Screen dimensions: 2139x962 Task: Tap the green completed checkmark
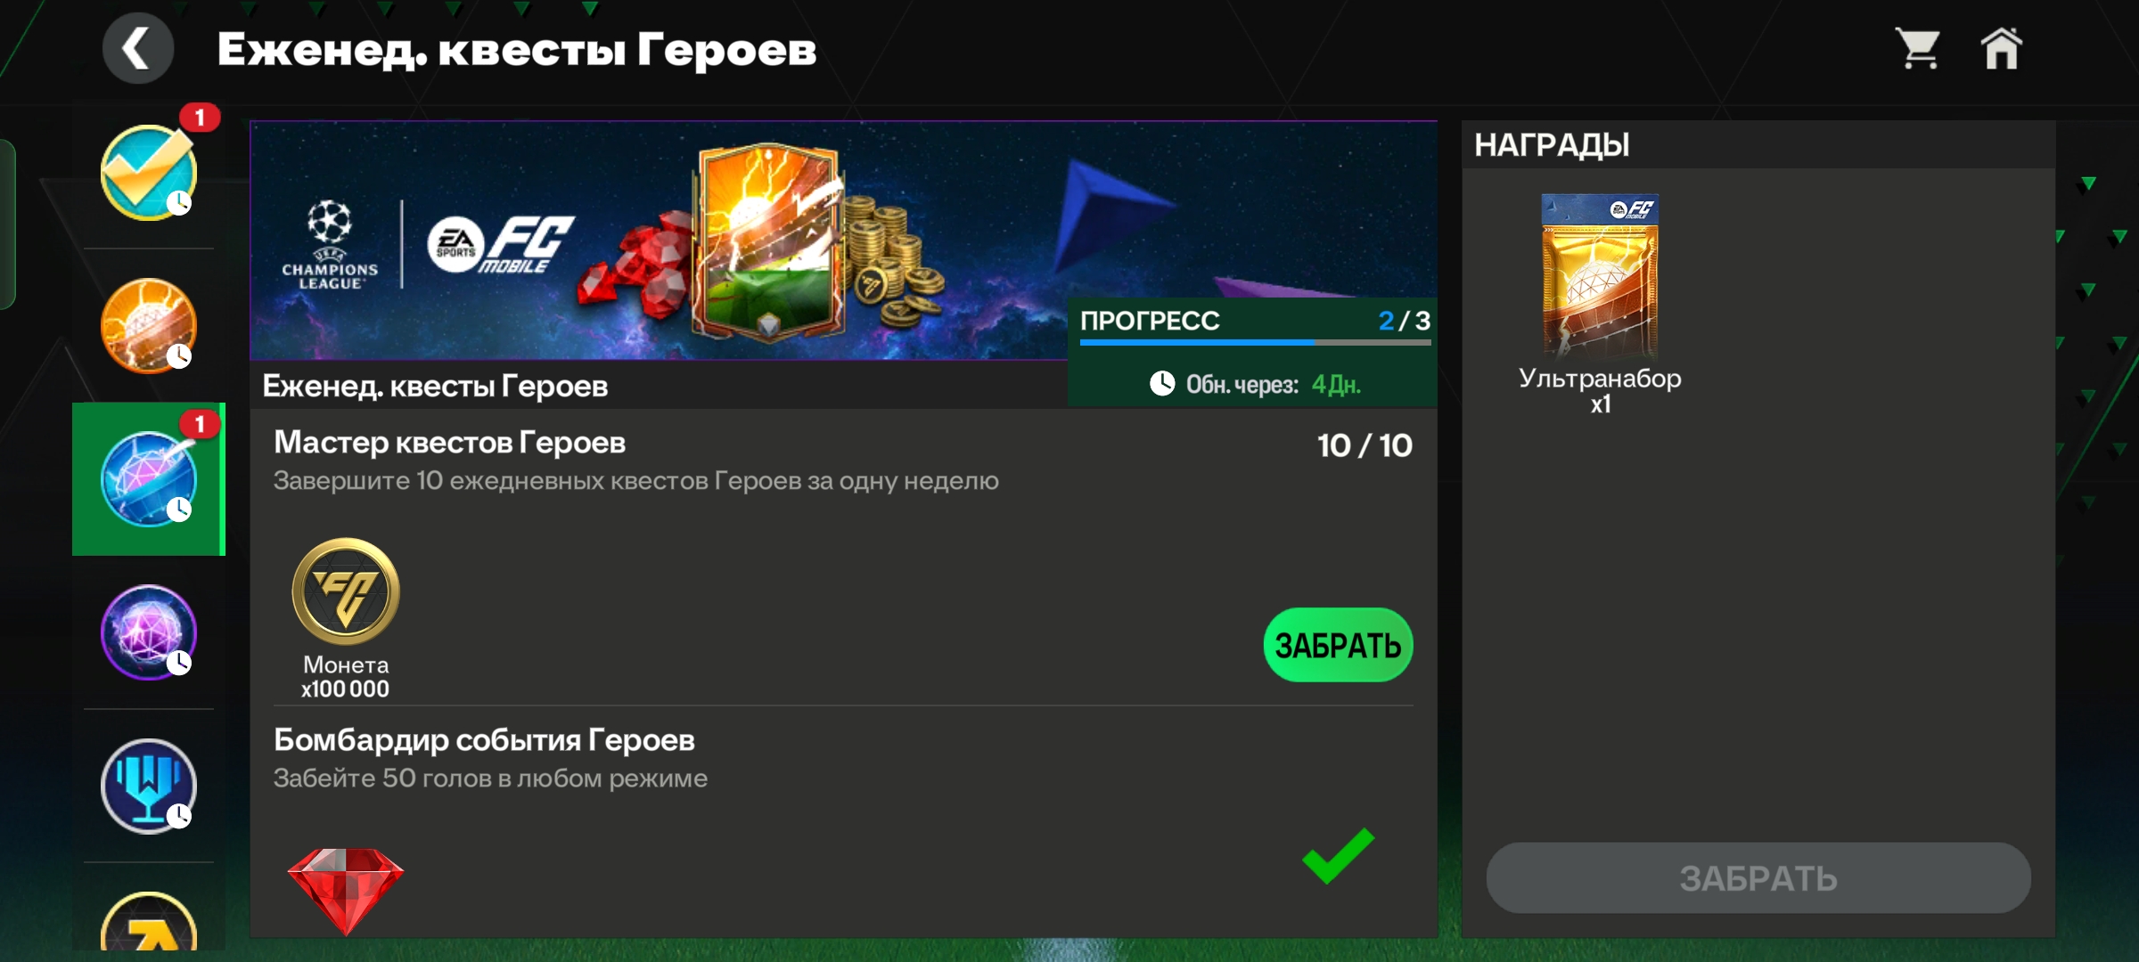pyautogui.click(x=1338, y=855)
